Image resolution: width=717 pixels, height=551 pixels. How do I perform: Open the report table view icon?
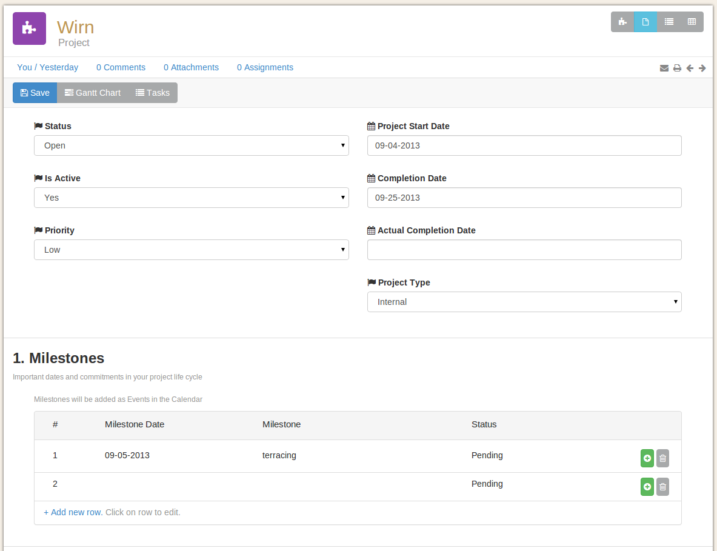coord(692,22)
